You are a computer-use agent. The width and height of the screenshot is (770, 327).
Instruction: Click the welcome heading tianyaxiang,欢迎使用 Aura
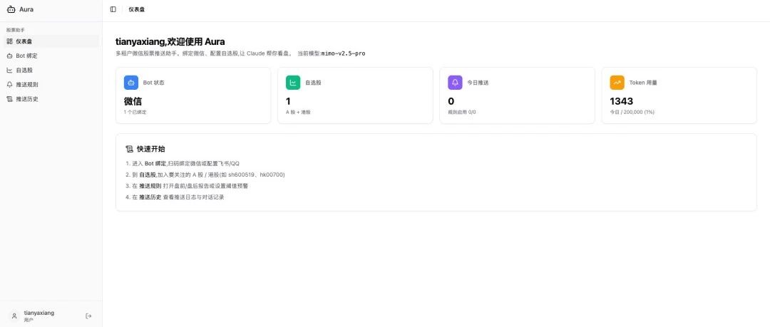tap(170, 42)
